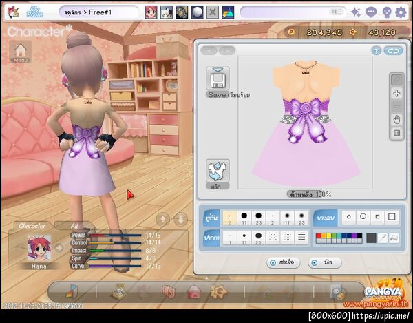Image resolution: width=413 pixels, height=323 pixels.
Task: Click the crossed clubs icon in top bar
Action: [213, 12]
